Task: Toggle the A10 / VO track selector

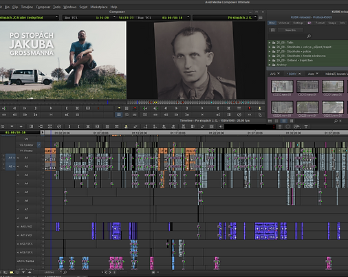Action: pyautogui.click(x=26, y=226)
